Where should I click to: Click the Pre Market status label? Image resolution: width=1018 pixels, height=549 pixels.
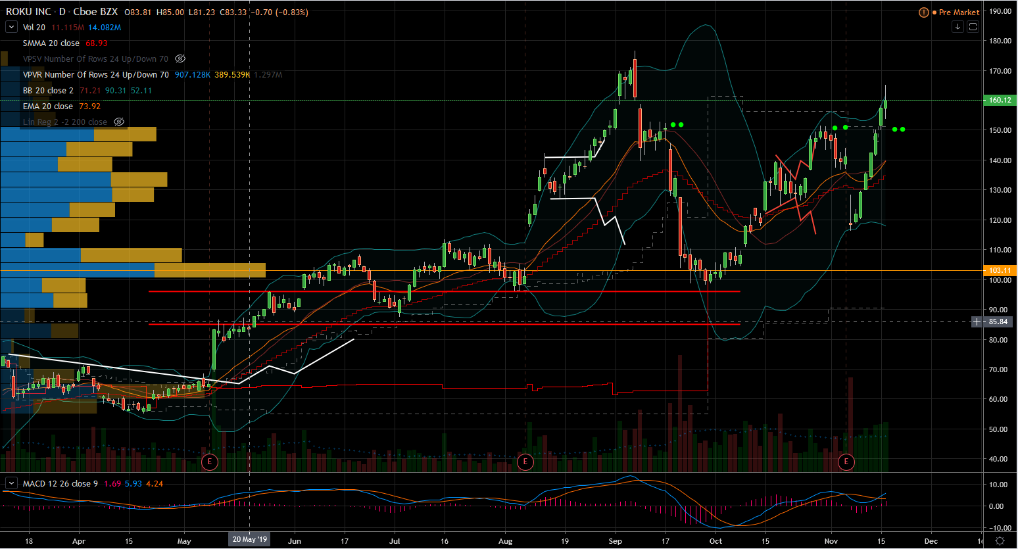959,12
